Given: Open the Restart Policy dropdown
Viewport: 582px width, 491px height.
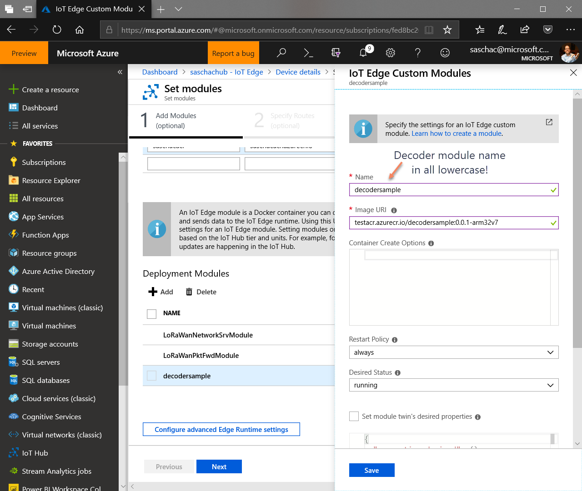Looking at the screenshot, I should [x=453, y=352].
